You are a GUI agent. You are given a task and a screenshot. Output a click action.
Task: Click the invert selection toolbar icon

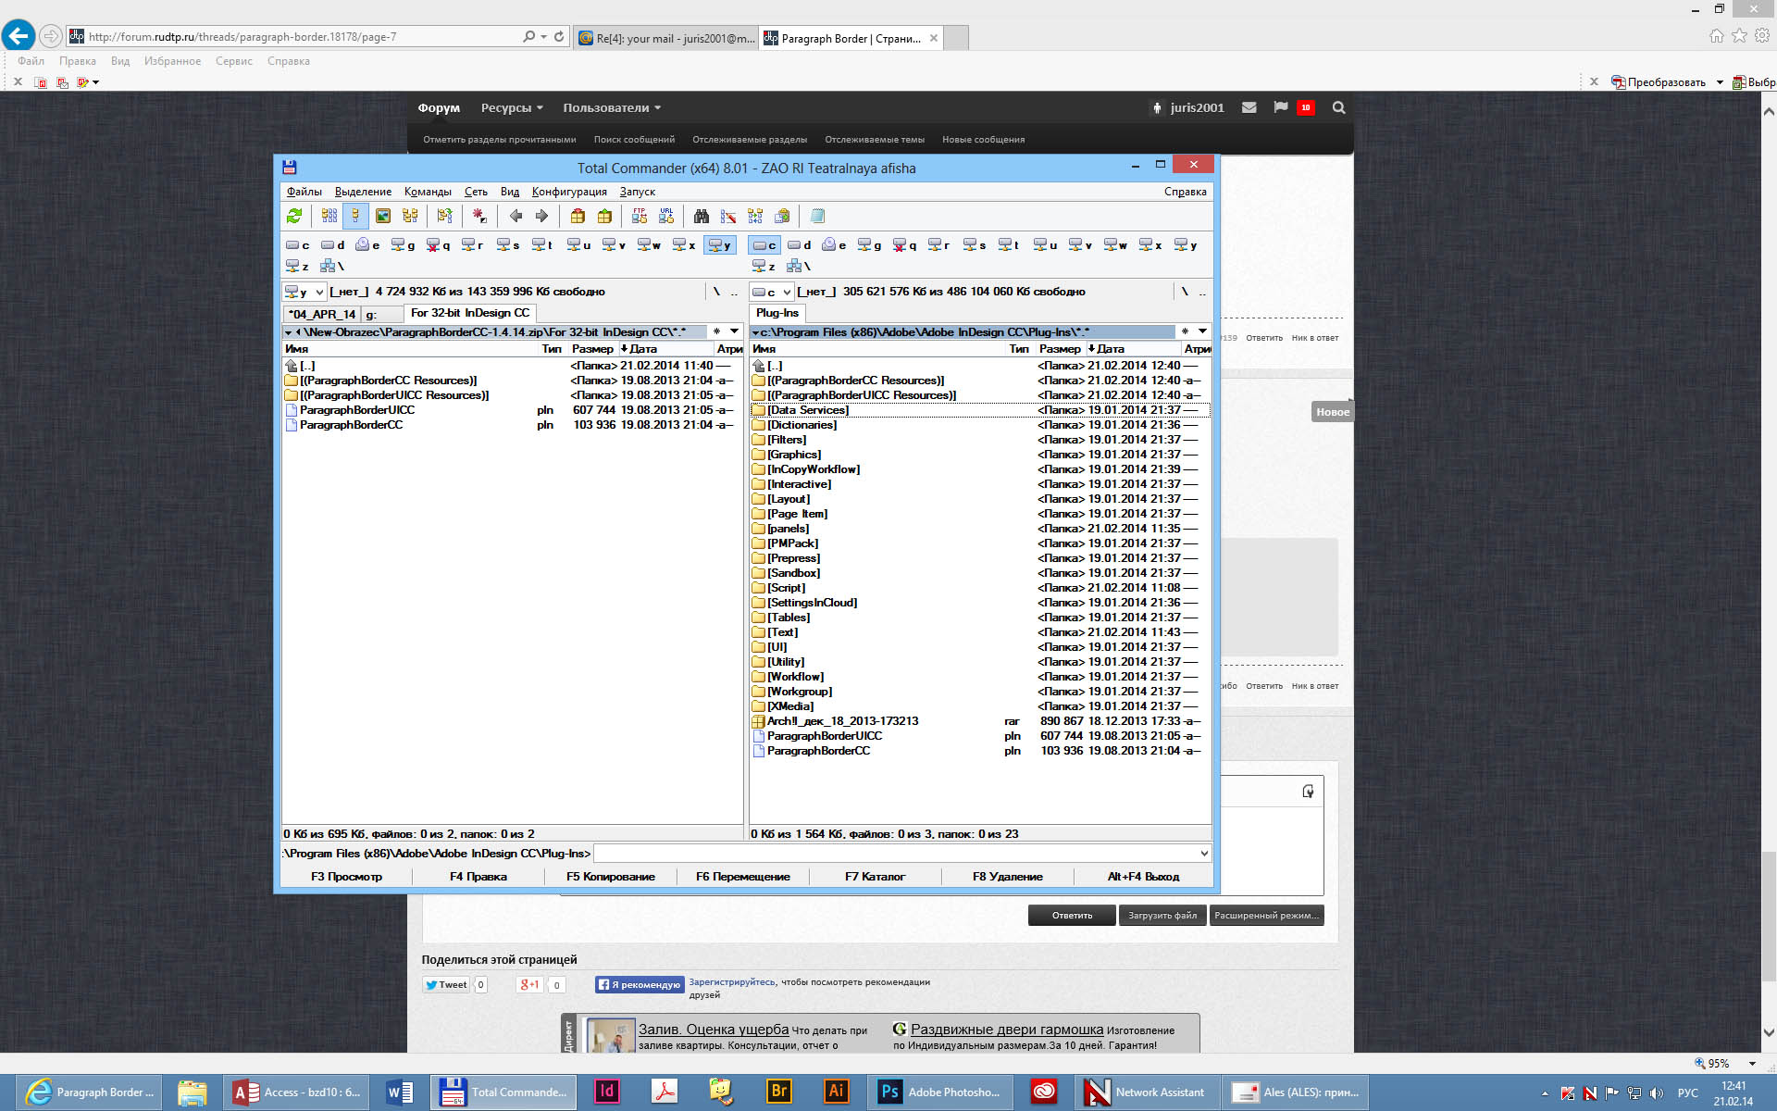click(479, 216)
